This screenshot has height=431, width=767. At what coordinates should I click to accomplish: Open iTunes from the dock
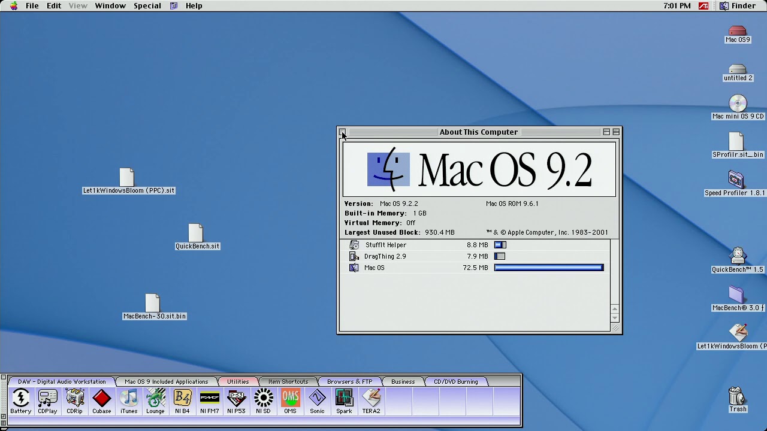click(128, 401)
